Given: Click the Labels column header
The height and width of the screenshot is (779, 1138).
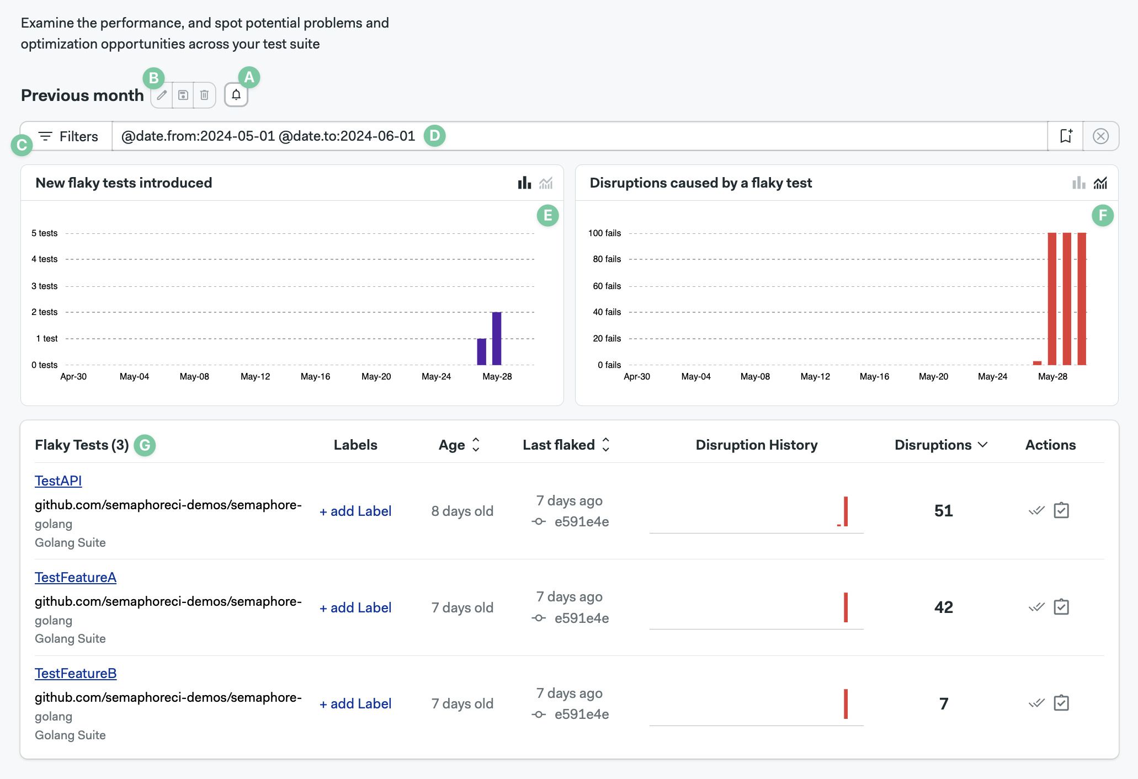Looking at the screenshot, I should click(355, 445).
